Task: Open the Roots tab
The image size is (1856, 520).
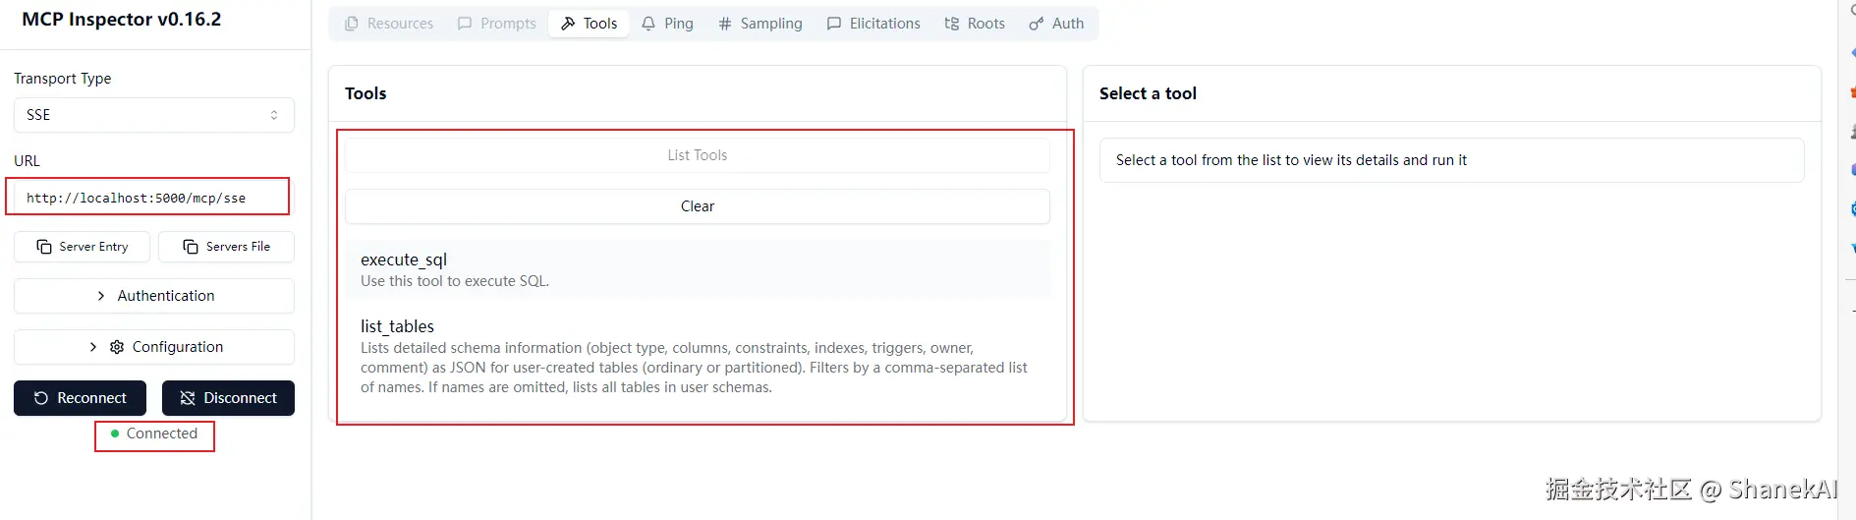Action: [x=975, y=24]
